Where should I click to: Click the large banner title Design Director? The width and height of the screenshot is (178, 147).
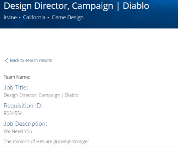[x=76, y=6]
